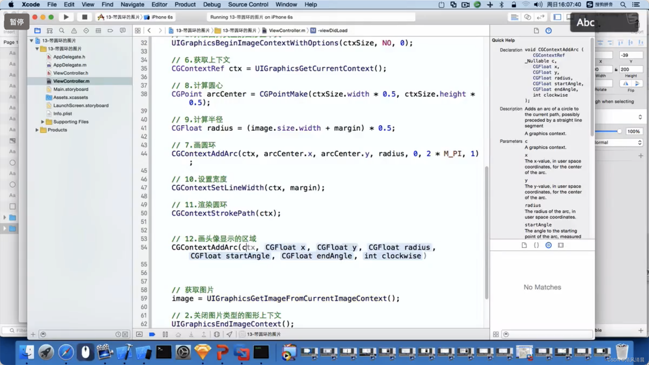Image resolution: width=649 pixels, height=365 pixels.
Task: Open the Symbol navigator icon
Action: click(x=49, y=31)
